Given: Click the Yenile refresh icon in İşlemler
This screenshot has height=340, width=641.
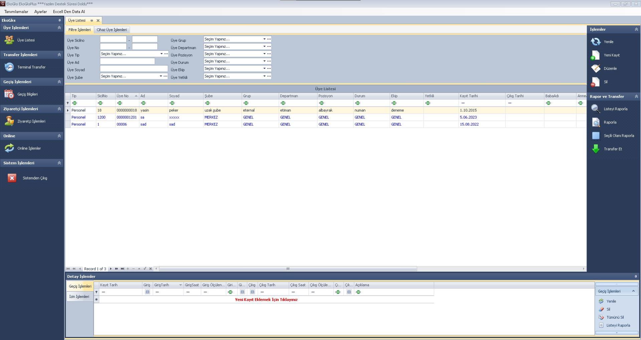Looking at the screenshot, I should (596, 42).
